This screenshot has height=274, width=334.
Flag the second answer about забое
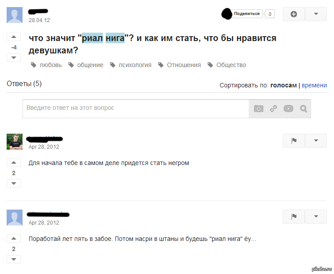[x=294, y=217]
